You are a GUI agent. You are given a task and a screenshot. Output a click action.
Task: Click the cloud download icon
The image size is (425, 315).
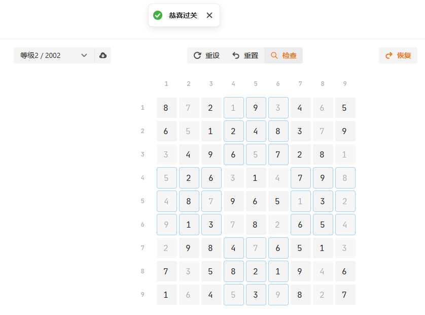point(103,55)
